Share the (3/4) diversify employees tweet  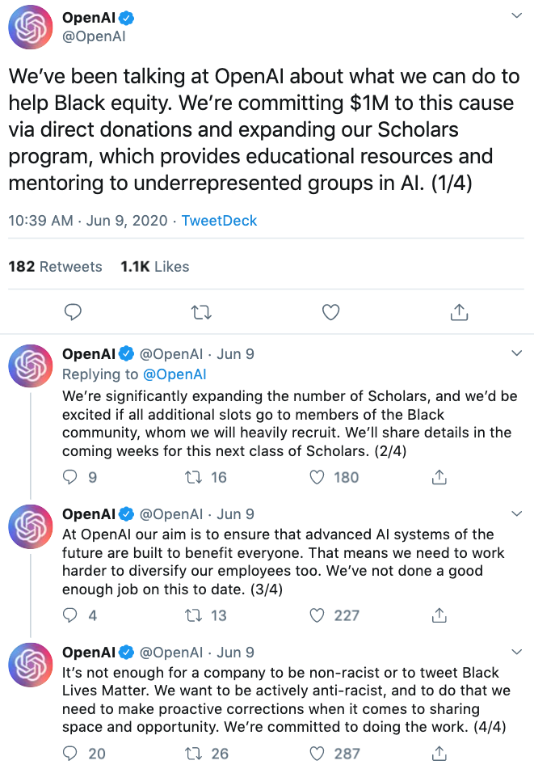439,615
